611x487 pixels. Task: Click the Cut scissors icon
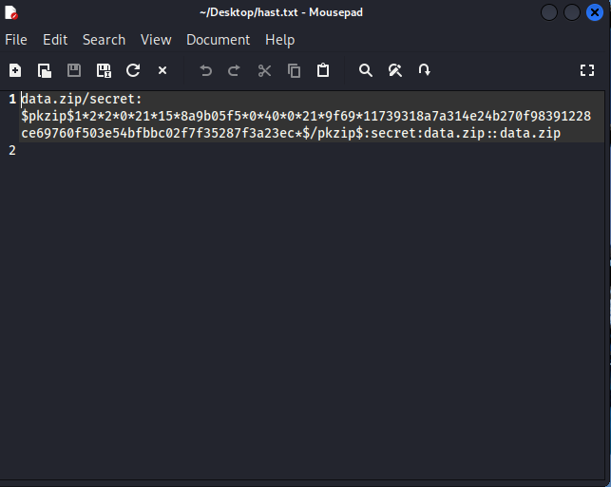265,70
